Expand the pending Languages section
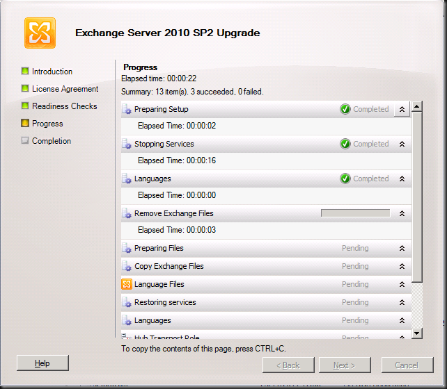Image resolution: width=447 pixels, height=389 pixels. point(402,320)
